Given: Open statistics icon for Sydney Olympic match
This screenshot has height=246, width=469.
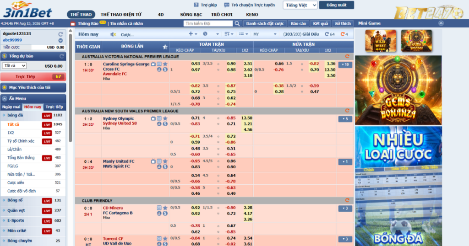Looking at the screenshot, I should (x=159, y=124).
